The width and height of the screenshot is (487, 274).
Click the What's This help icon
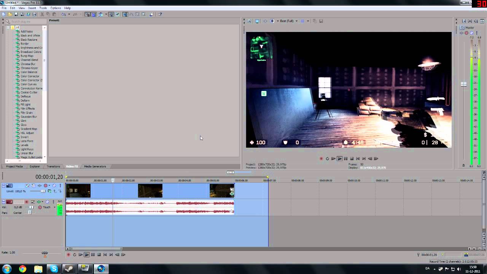[159, 14]
